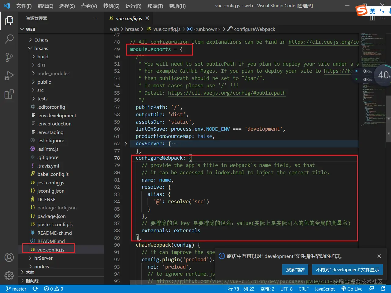Viewport: 391px width, 293px height.
Task: Expand the folded devServer block arrow
Action: [x=126, y=143]
